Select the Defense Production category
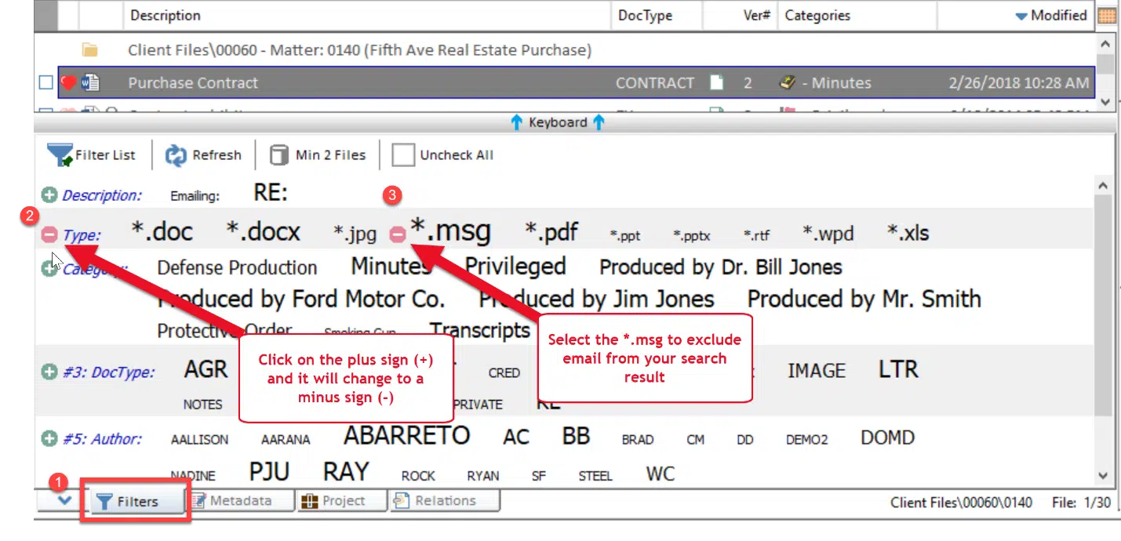Viewport: 1121px width, 541px height. [237, 267]
